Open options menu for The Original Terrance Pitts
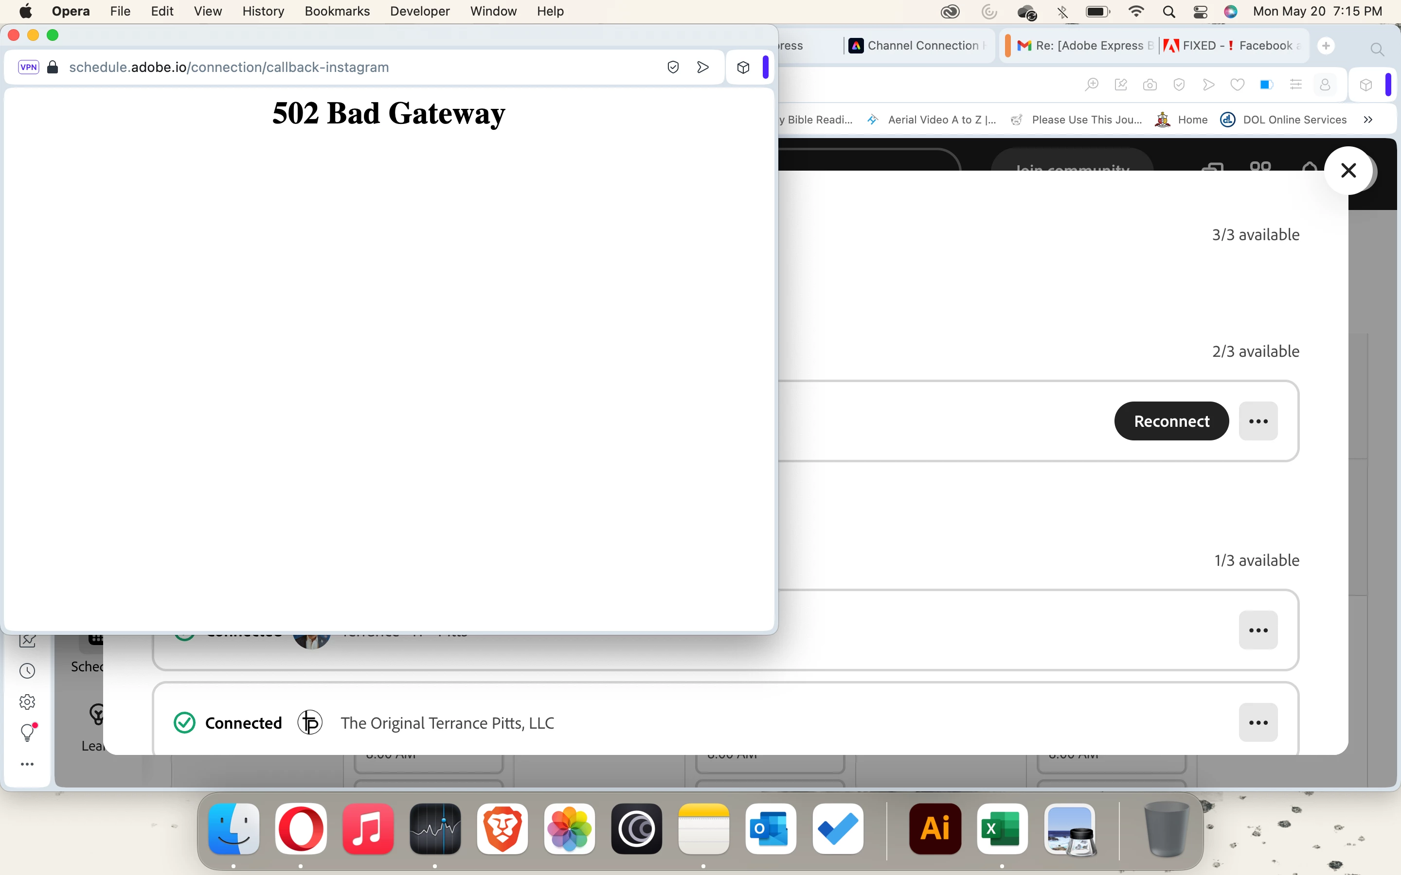1401x875 pixels. click(x=1258, y=722)
